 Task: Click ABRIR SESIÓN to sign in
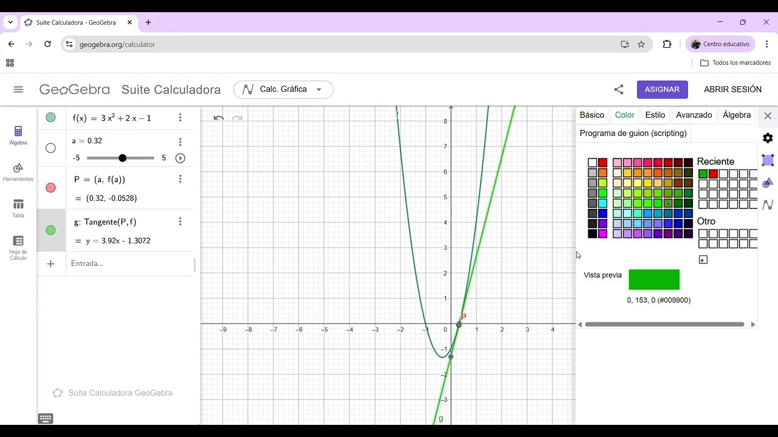pyautogui.click(x=732, y=89)
